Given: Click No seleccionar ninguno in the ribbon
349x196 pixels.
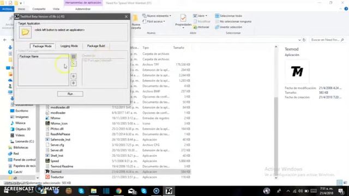Looking at the screenshot, I should (233, 21).
